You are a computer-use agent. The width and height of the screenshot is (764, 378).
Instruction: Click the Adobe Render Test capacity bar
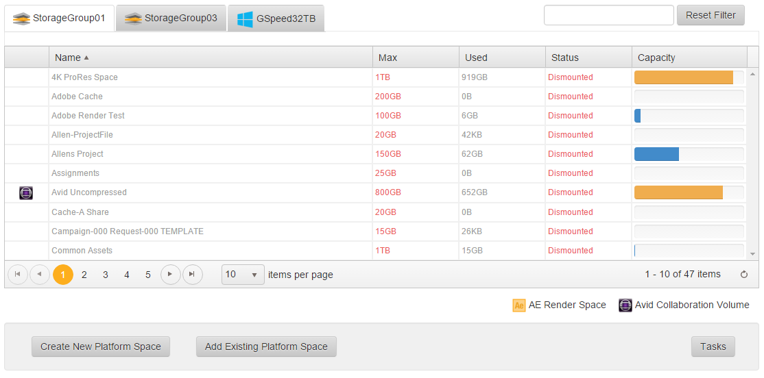point(689,116)
